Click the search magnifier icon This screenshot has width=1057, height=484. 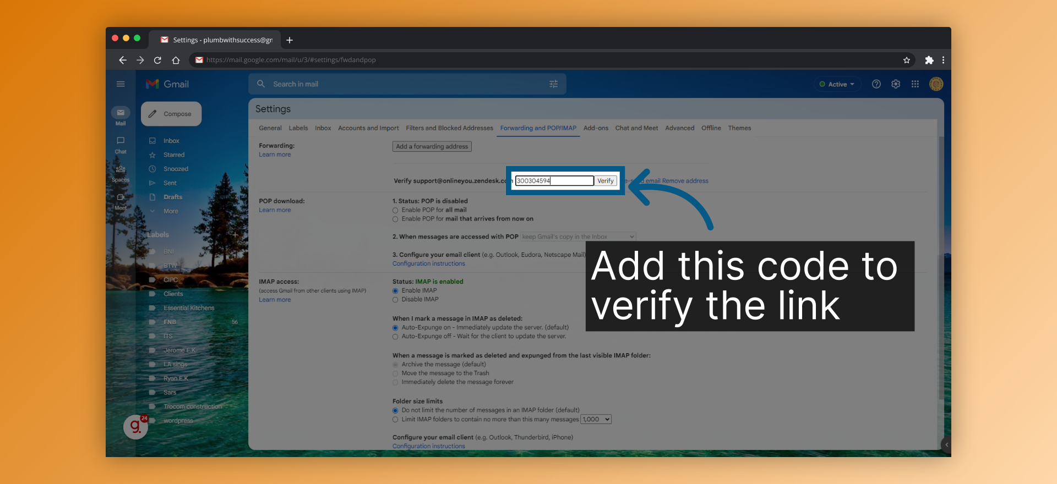[261, 84]
